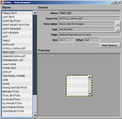Click the Flags field
The height and width of the screenshot is (119, 122).
click(x=89, y=35)
